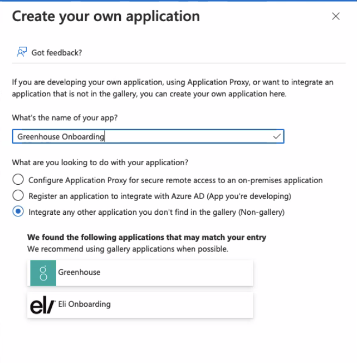
Task: Pick the Eli Onboarding suggested application name
Action: click(x=84, y=304)
